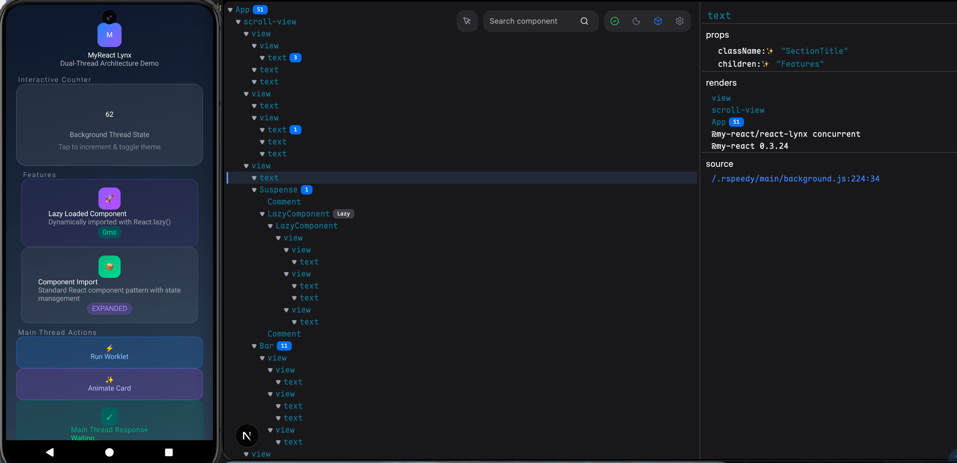Screen dimensions: 957x463
Task: Tap the MyReact Lynx M app icon
Action: (109, 35)
